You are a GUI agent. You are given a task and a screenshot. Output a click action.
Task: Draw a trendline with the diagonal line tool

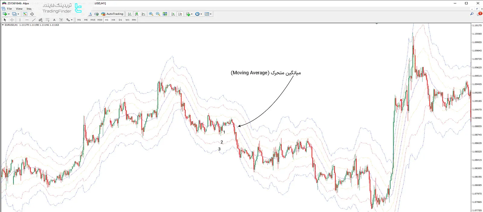click(x=34, y=20)
